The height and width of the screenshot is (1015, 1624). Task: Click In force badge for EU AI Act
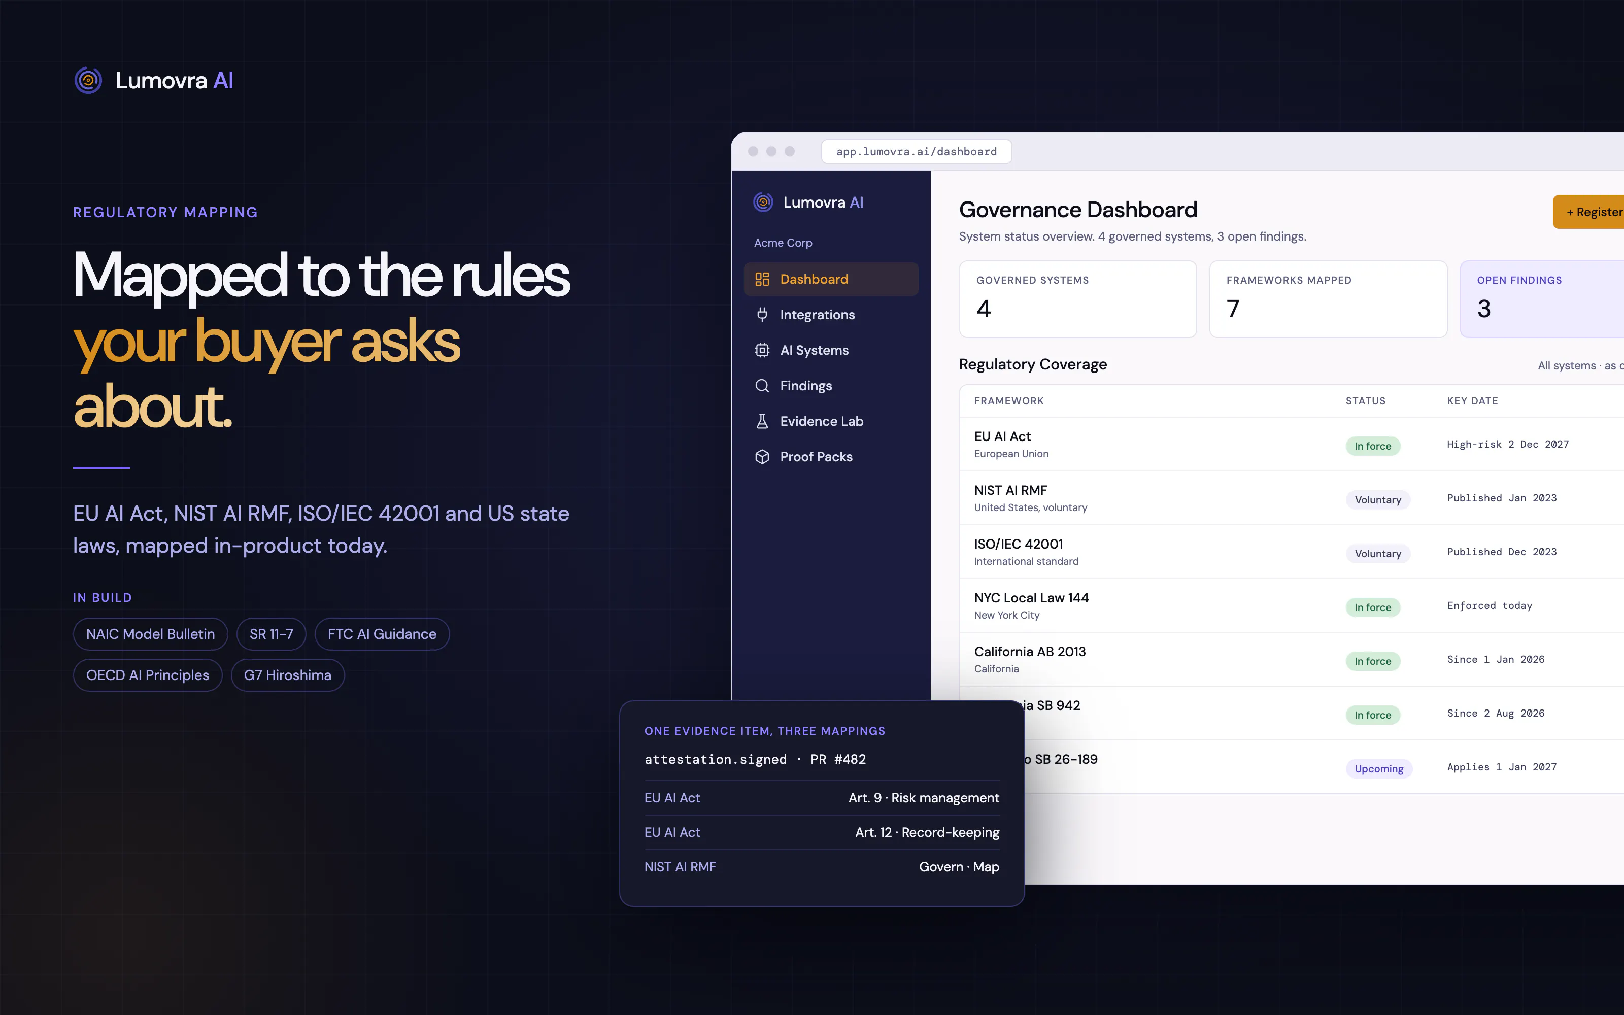coord(1372,446)
